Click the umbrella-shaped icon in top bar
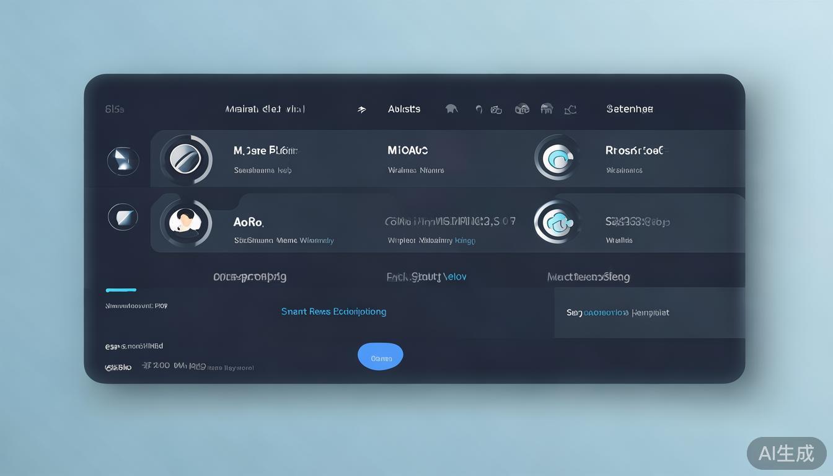 point(451,109)
